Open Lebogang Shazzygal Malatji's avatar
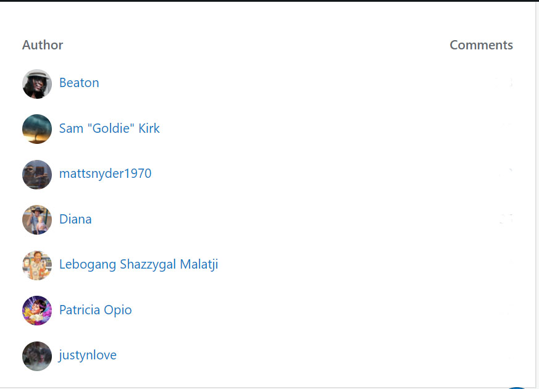 pos(37,265)
